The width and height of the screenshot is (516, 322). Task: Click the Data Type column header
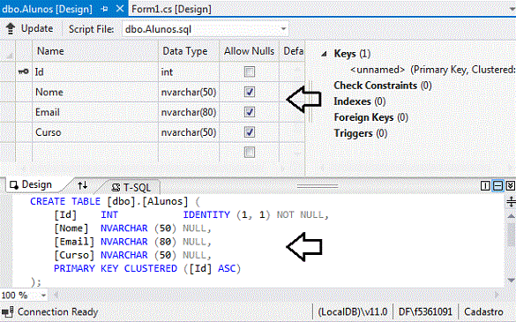click(x=189, y=51)
